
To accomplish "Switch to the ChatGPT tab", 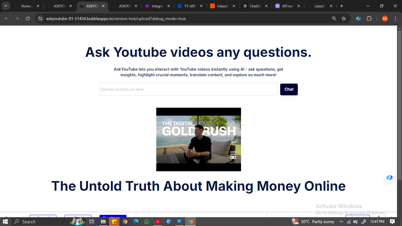I will (255, 6).
